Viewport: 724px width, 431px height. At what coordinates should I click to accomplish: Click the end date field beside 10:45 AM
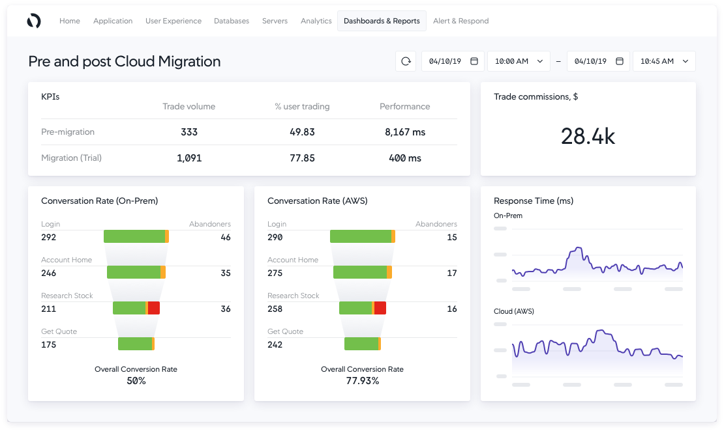598,61
